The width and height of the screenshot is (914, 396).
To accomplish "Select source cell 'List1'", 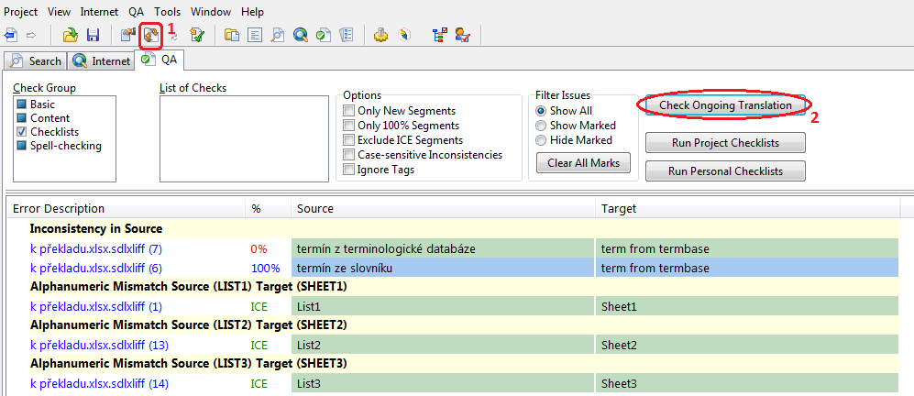I will point(443,306).
